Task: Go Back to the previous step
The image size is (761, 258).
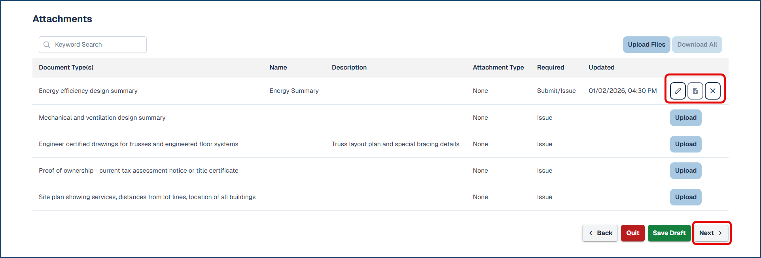Action: pyautogui.click(x=600, y=233)
